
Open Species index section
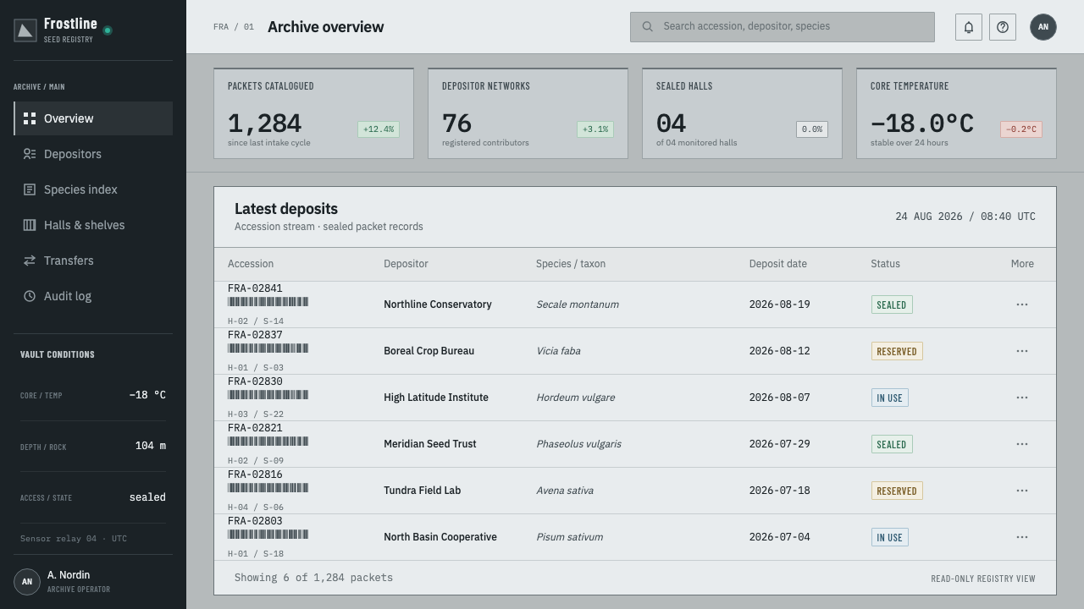point(93,189)
